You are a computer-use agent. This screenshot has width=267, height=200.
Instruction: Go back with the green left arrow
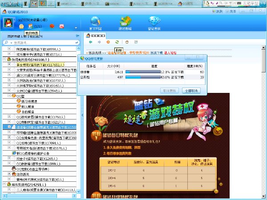(x=91, y=42)
